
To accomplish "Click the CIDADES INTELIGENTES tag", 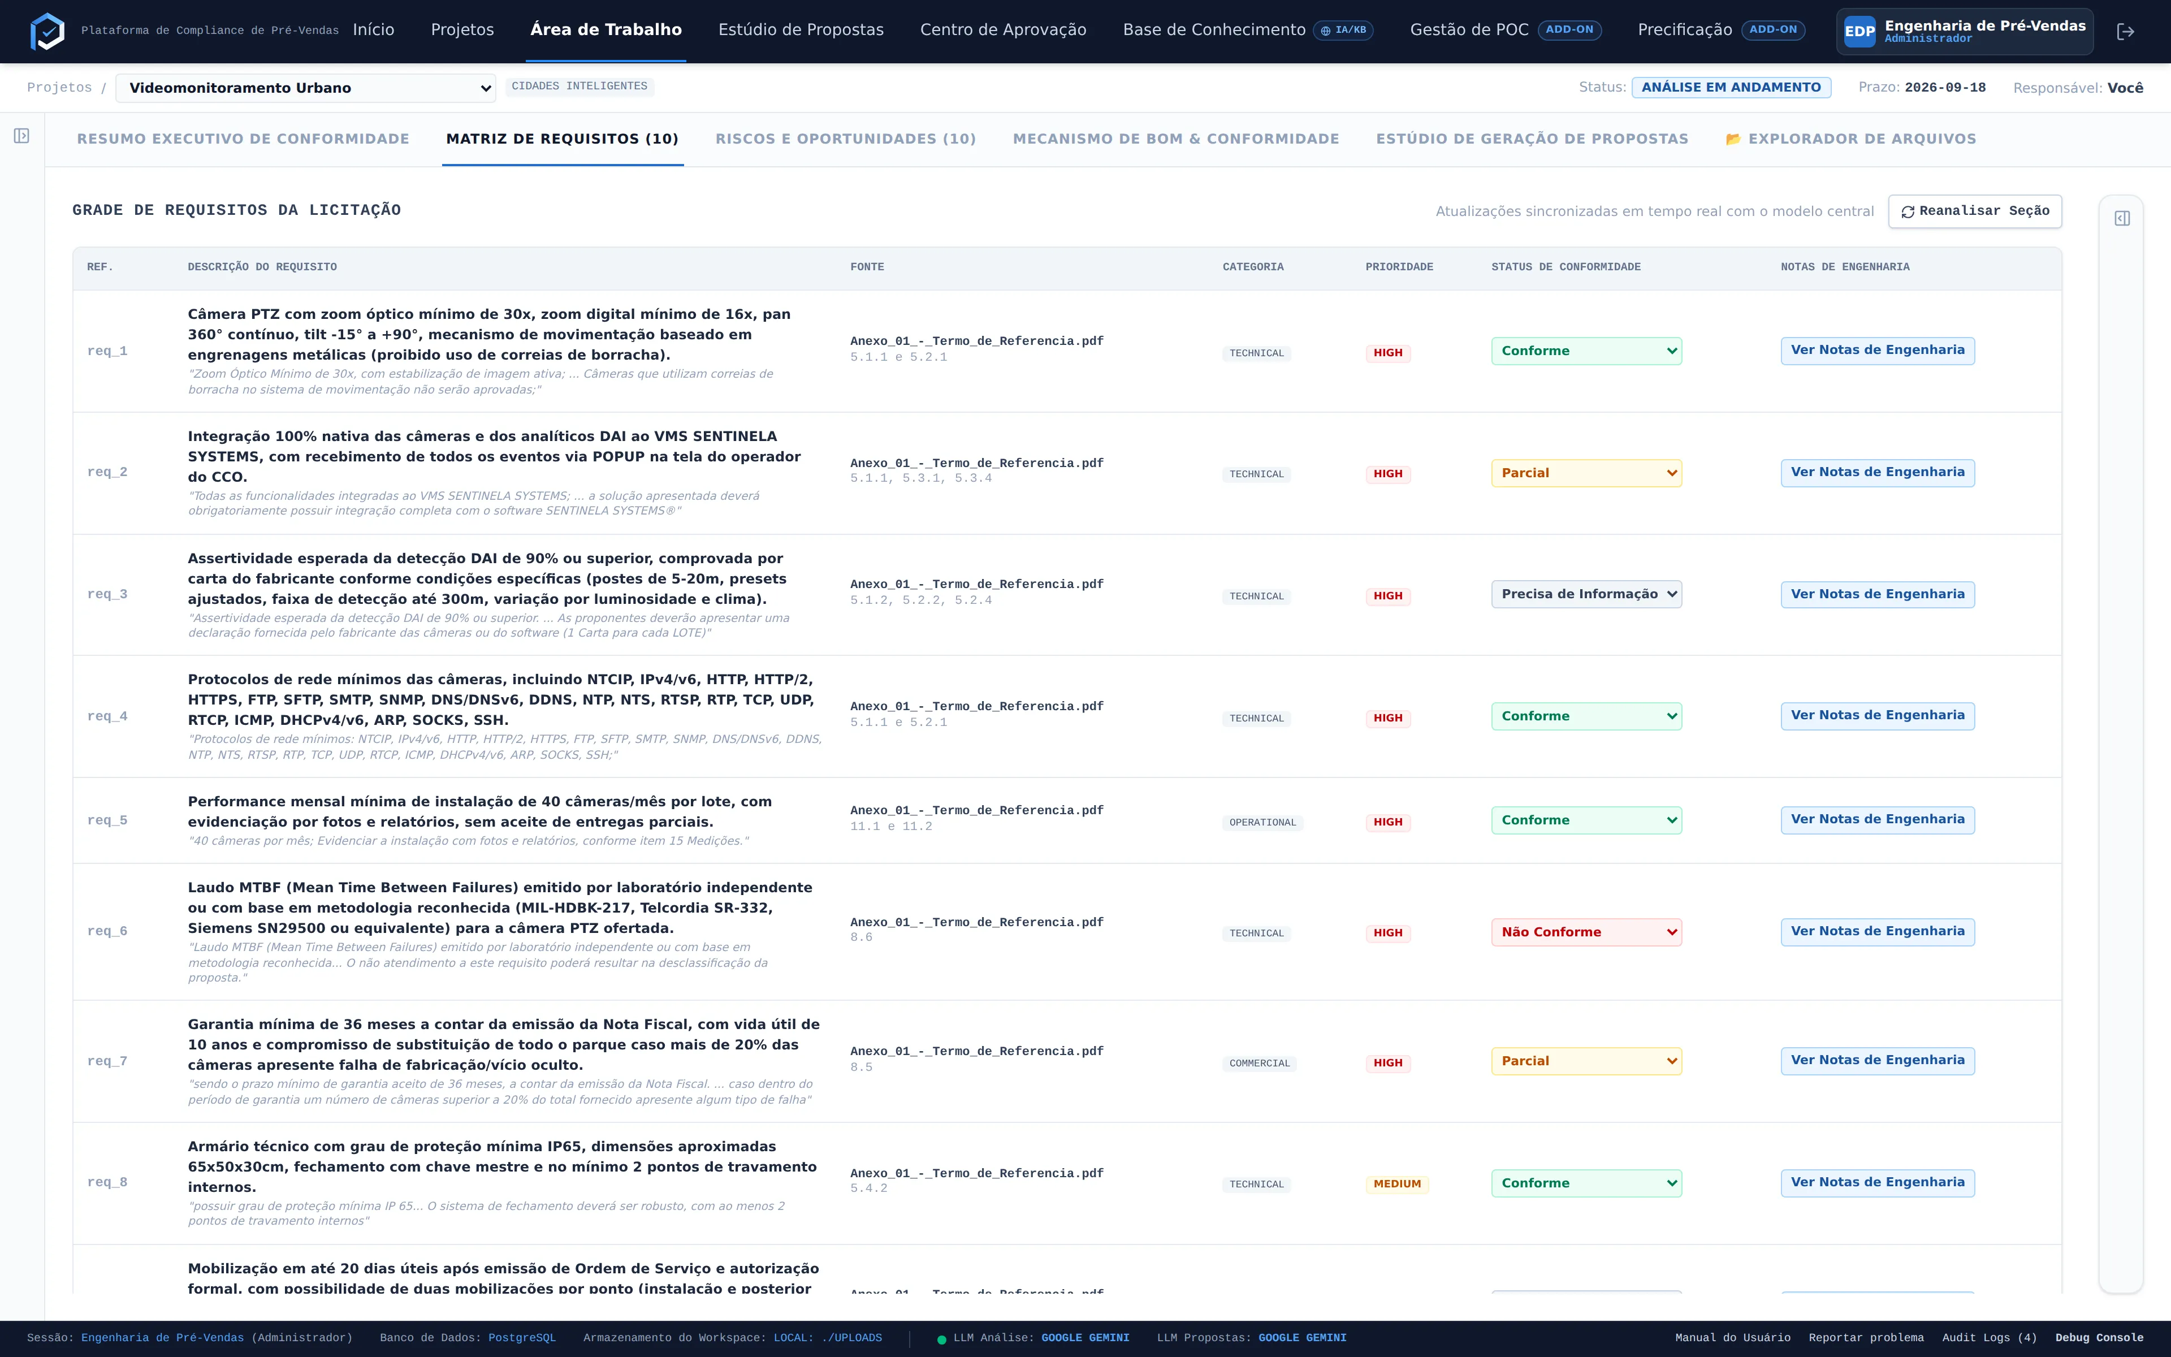I will [x=579, y=86].
